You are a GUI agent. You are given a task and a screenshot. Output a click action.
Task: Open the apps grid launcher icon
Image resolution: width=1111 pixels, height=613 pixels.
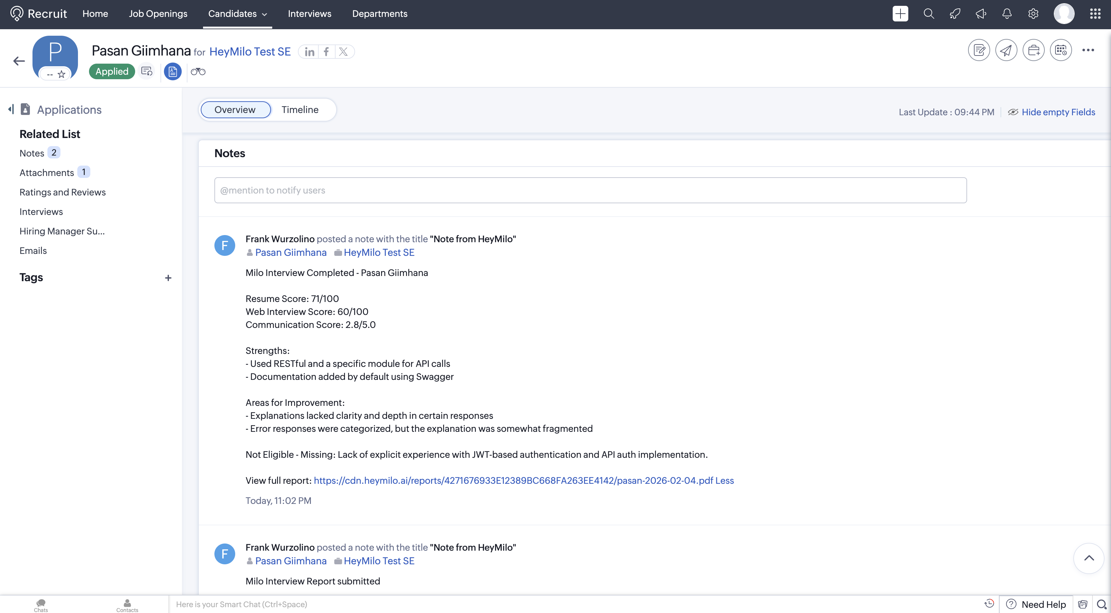tap(1095, 14)
